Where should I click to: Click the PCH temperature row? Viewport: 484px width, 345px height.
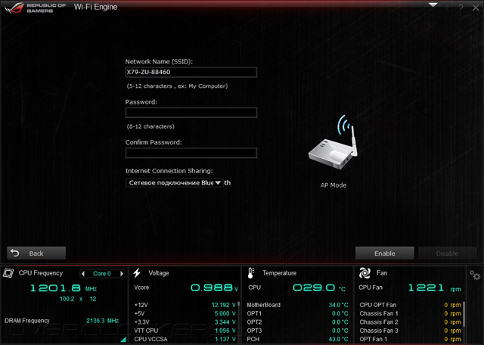pos(297,339)
